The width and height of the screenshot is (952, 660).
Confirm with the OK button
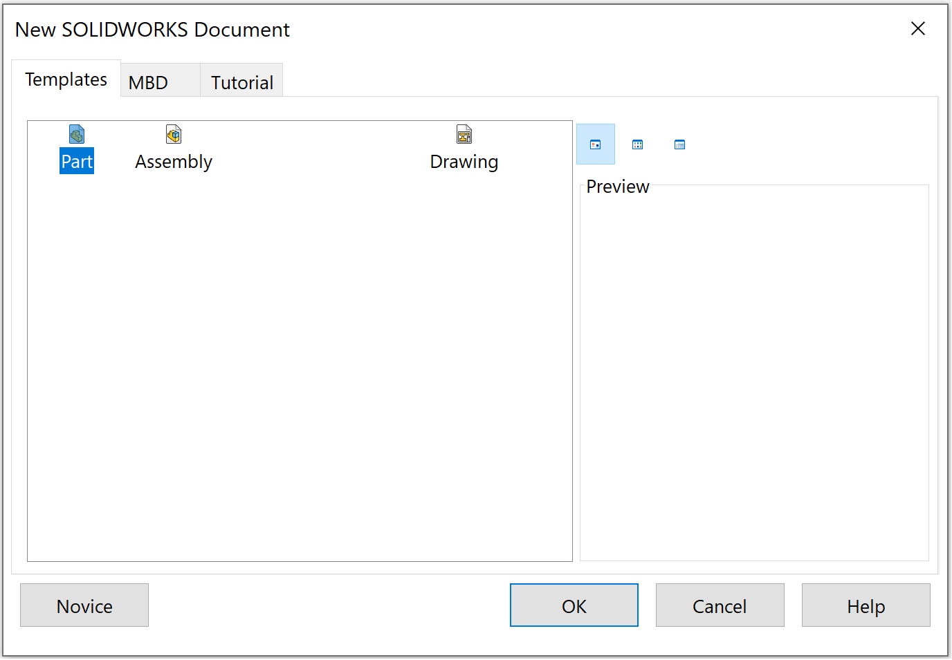tap(574, 605)
